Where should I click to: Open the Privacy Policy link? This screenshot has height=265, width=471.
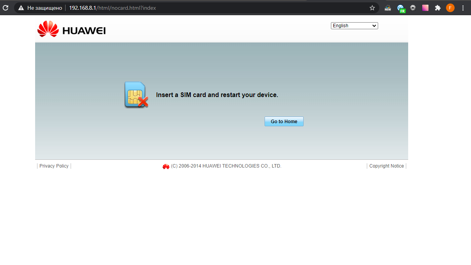point(54,166)
